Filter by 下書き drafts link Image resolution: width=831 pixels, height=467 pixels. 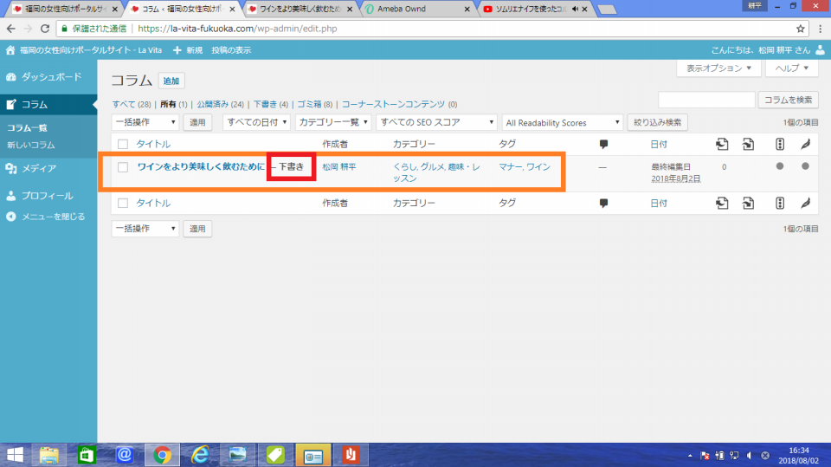(265, 104)
